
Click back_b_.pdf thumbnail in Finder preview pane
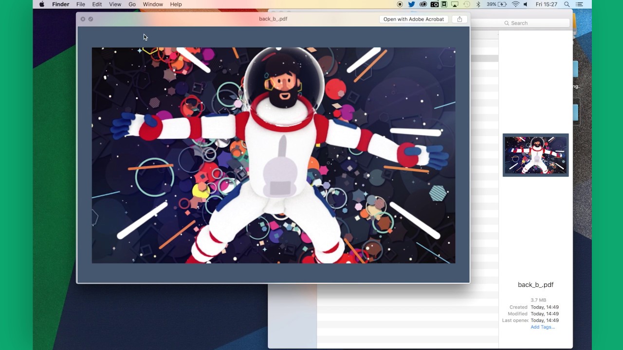click(535, 155)
